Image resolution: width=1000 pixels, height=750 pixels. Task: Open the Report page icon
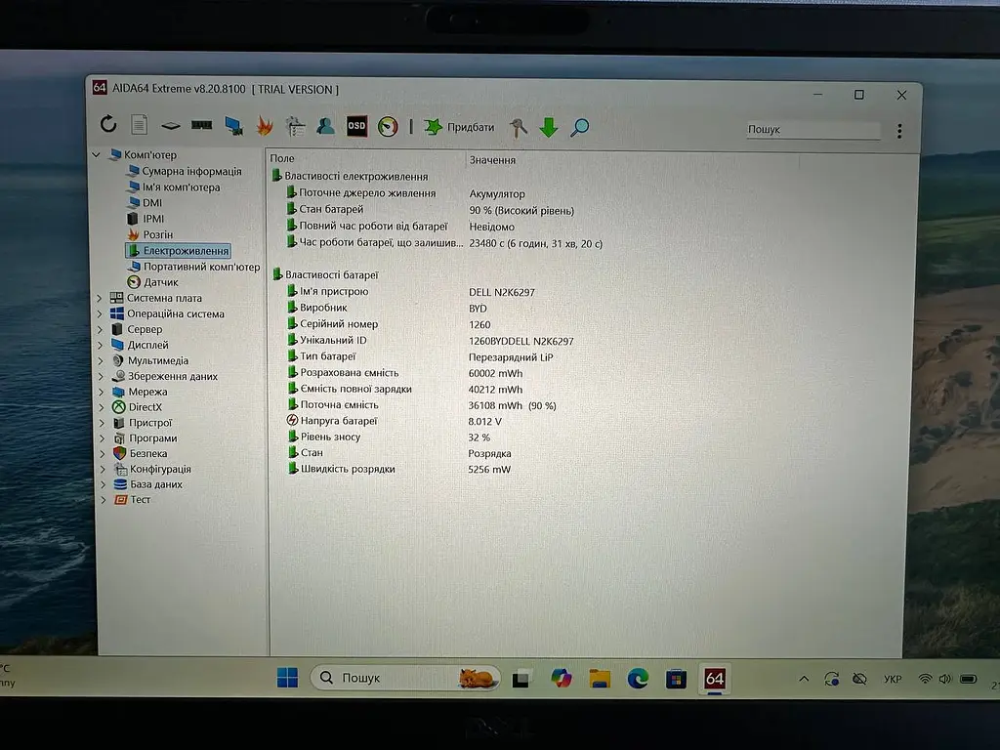tap(139, 124)
